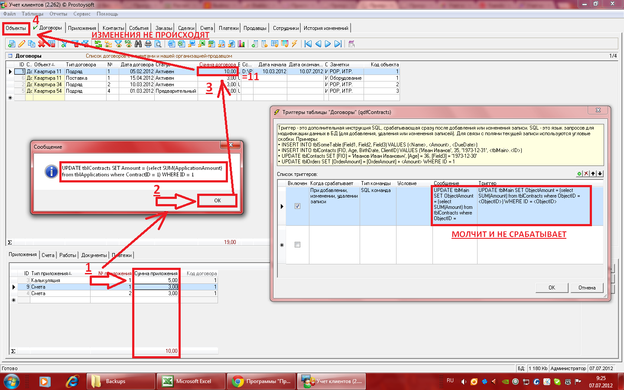This screenshot has height=390, width=624.
Task: Select the Калькуляция application row
Action: pyautogui.click(x=114, y=280)
